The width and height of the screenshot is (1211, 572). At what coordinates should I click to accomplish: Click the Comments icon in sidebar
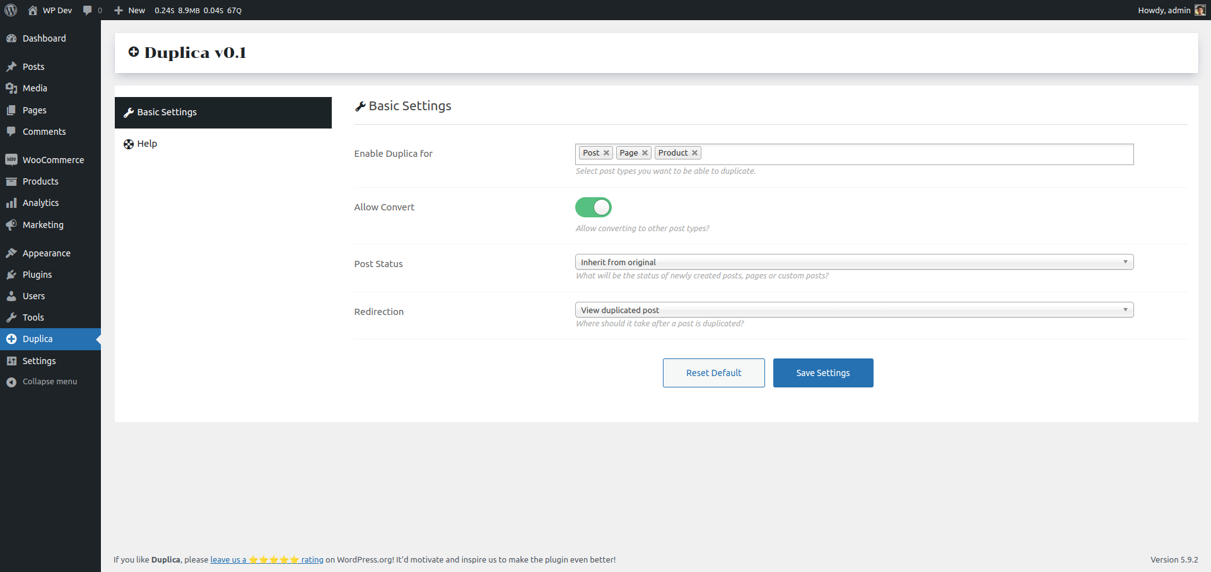tap(11, 132)
